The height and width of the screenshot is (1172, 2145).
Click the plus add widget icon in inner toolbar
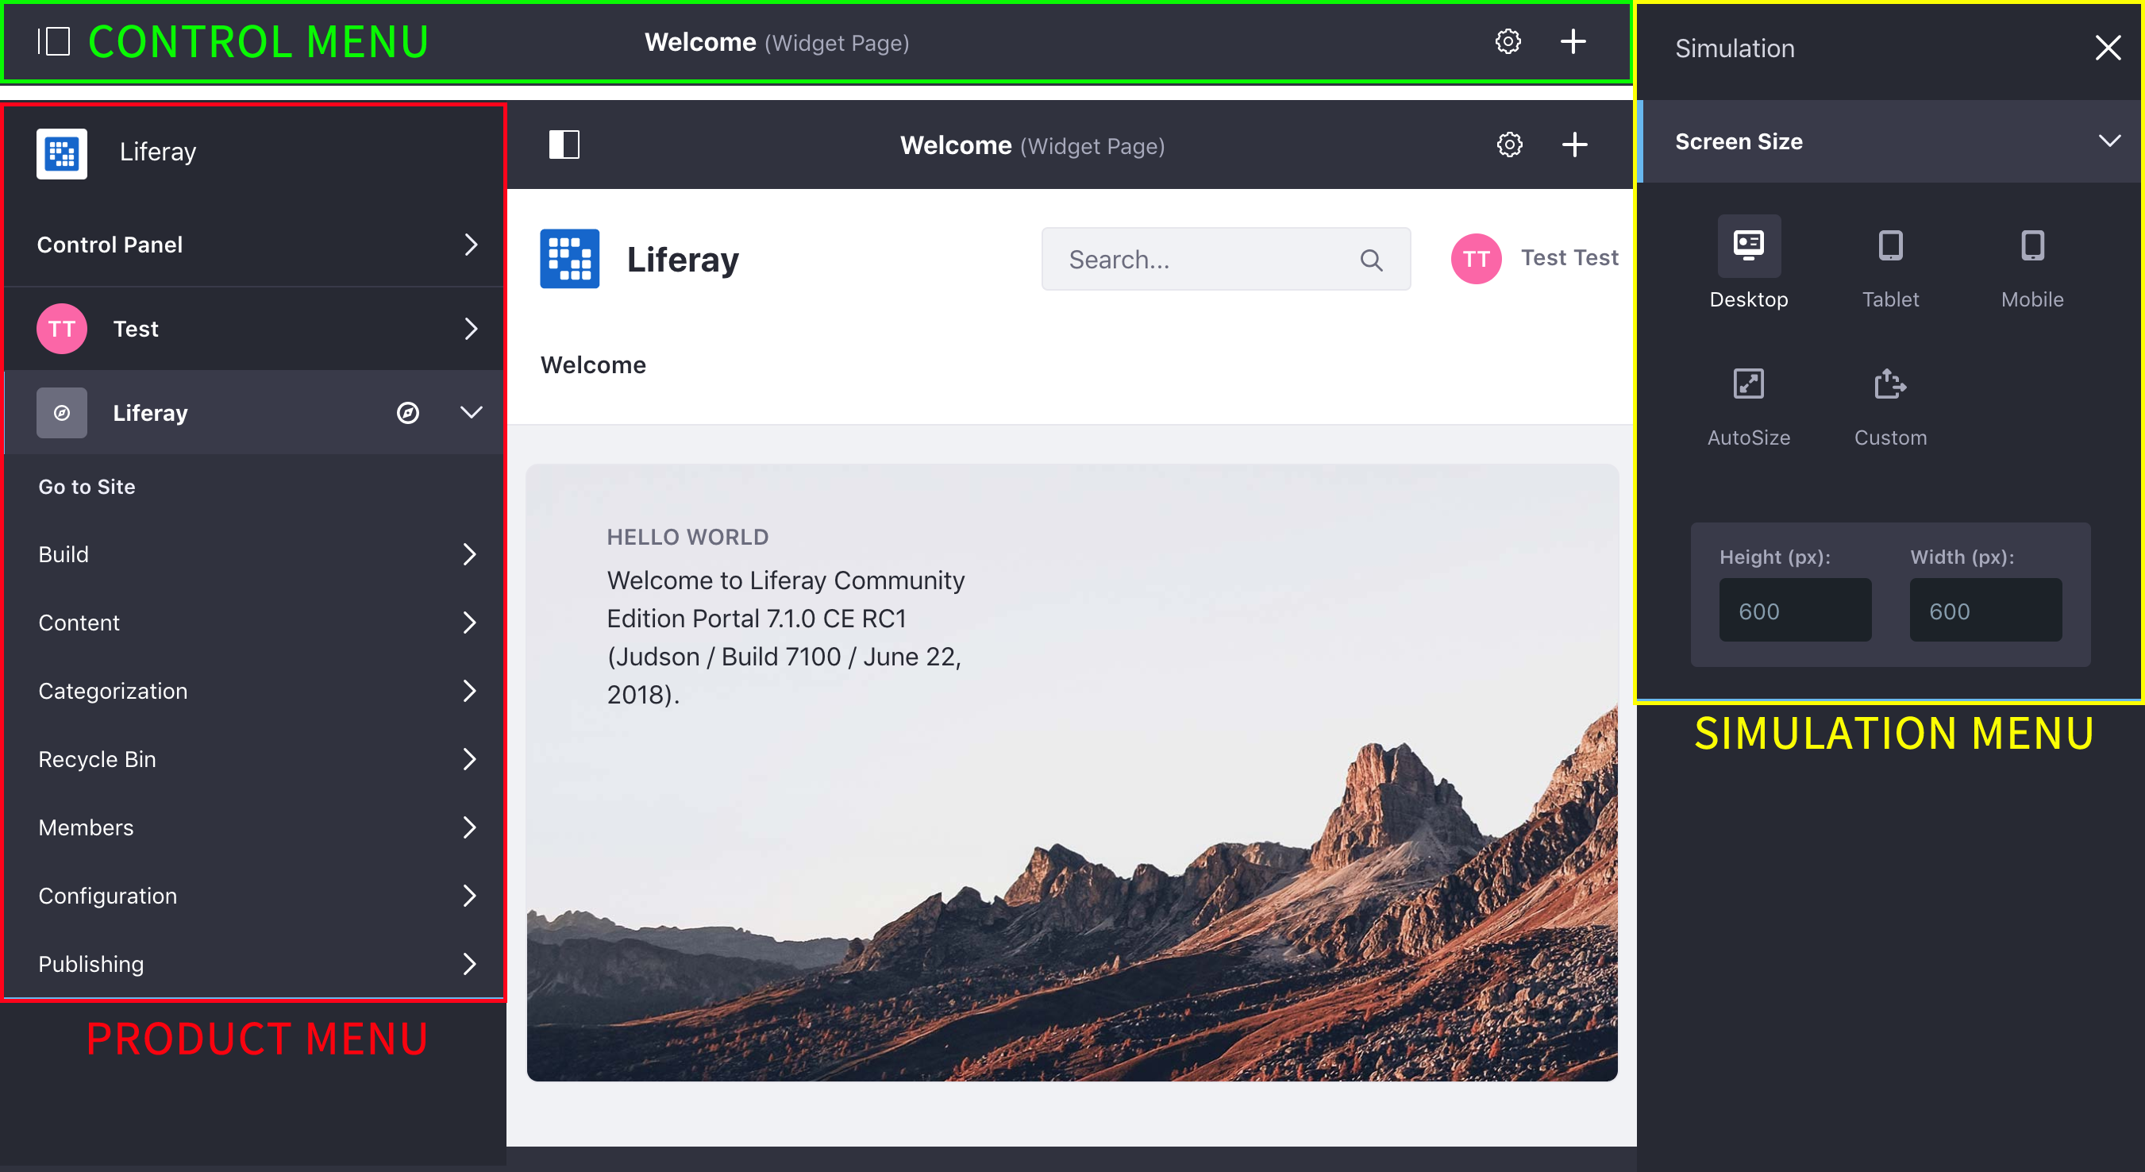(1574, 145)
